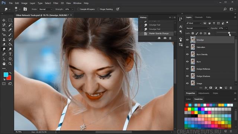Select the Clone Stamp tool
Image resolution: width=238 pixels, height=134 pixels.
[x=4, y=39]
